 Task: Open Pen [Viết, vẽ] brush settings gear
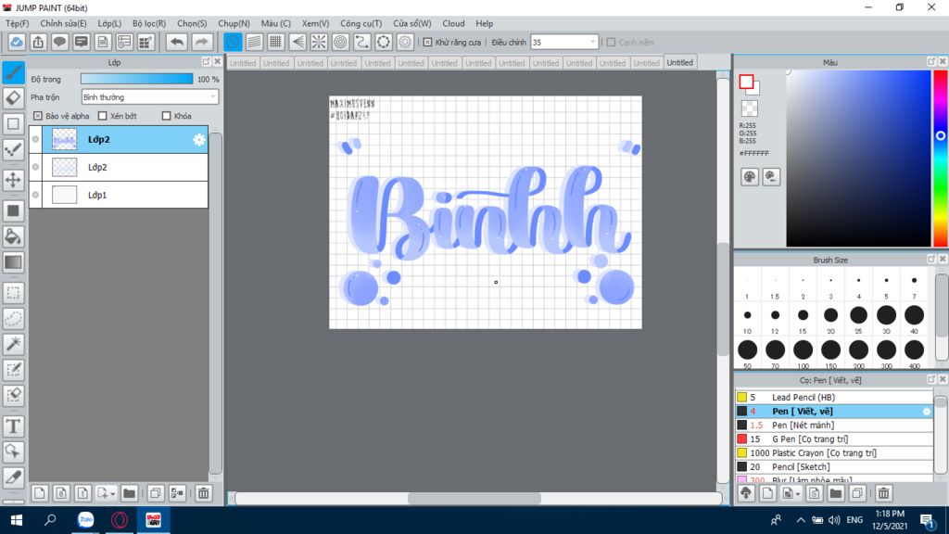click(927, 412)
